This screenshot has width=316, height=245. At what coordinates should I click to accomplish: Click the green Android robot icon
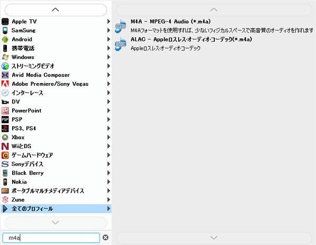pos(5,40)
